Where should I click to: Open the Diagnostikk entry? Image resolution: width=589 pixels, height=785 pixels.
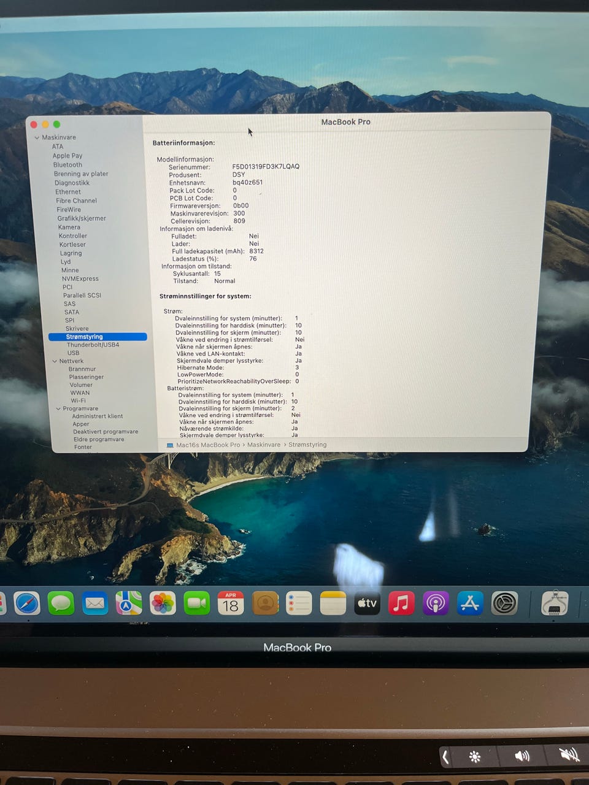click(72, 183)
